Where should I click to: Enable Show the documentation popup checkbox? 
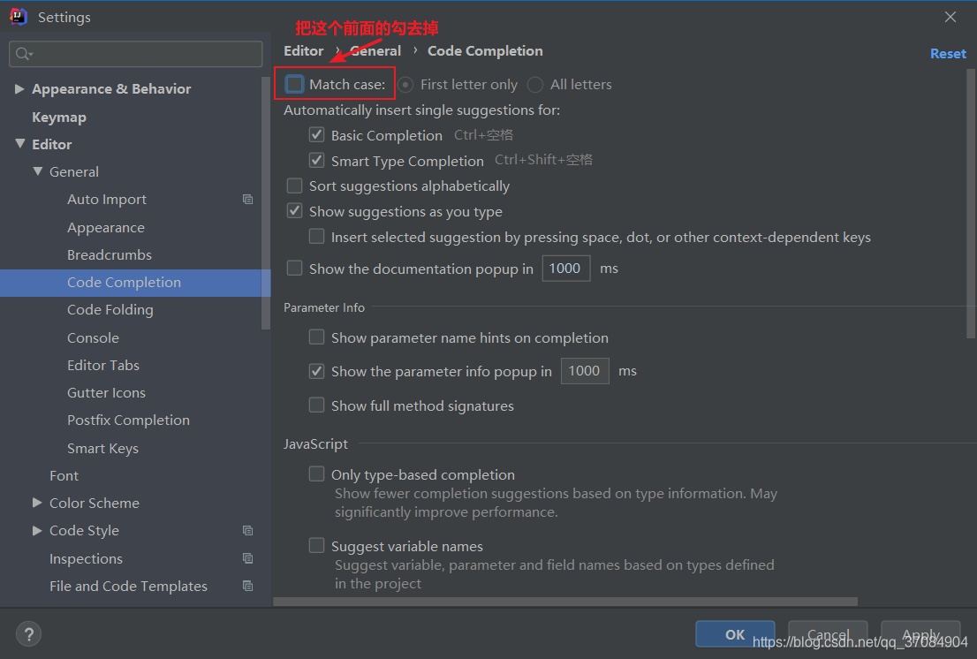[294, 269]
